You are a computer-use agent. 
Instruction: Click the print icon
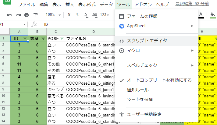coord(27,15)
